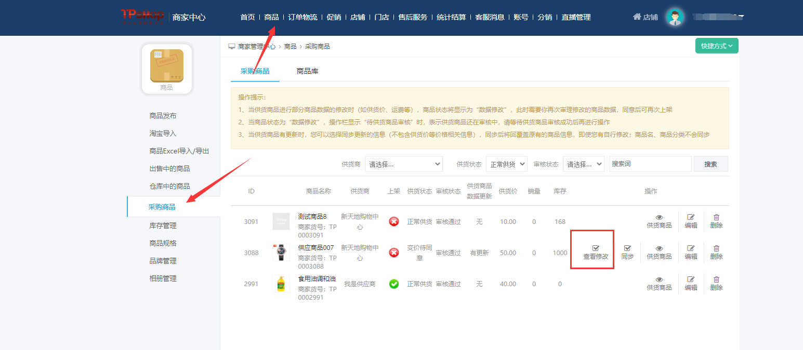Screen dimensions: 803x350
Task: Open 库存管理 in the left sidebar
Action: pos(163,226)
